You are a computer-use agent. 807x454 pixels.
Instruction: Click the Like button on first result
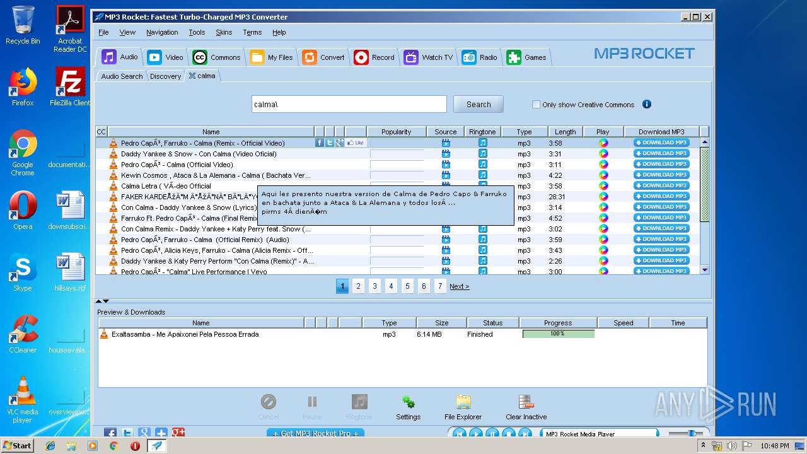click(x=356, y=143)
